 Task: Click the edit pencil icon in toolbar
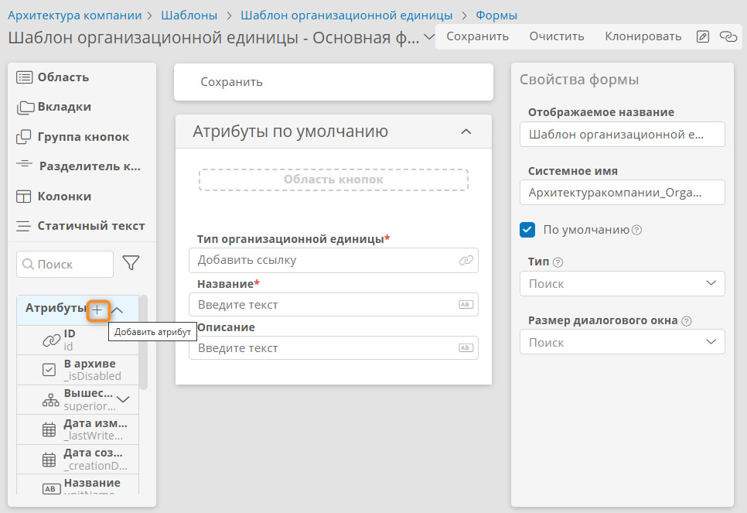(x=703, y=36)
